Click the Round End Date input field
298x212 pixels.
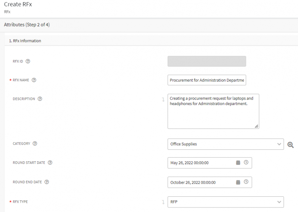tap(201, 182)
